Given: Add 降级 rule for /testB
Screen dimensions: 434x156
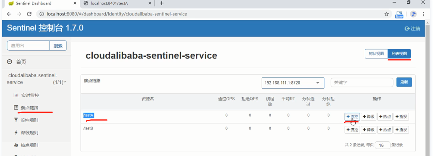Looking at the screenshot, I should pyautogui.click(x=368, y=130).
